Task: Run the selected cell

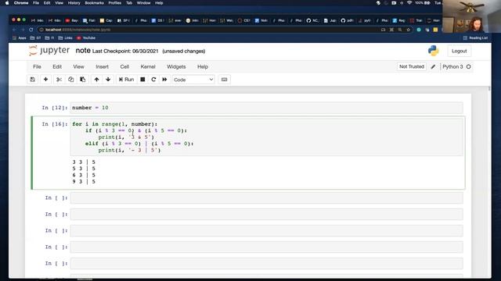Action: tap(126, 80)
